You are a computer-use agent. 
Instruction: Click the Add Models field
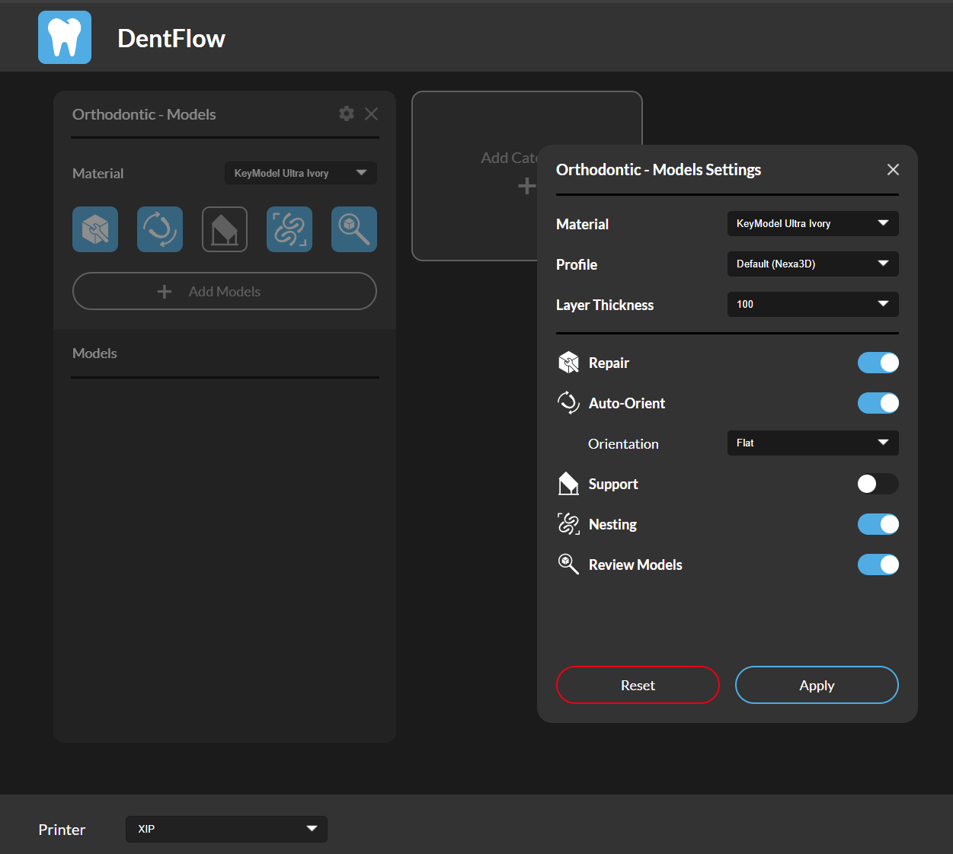224,291
